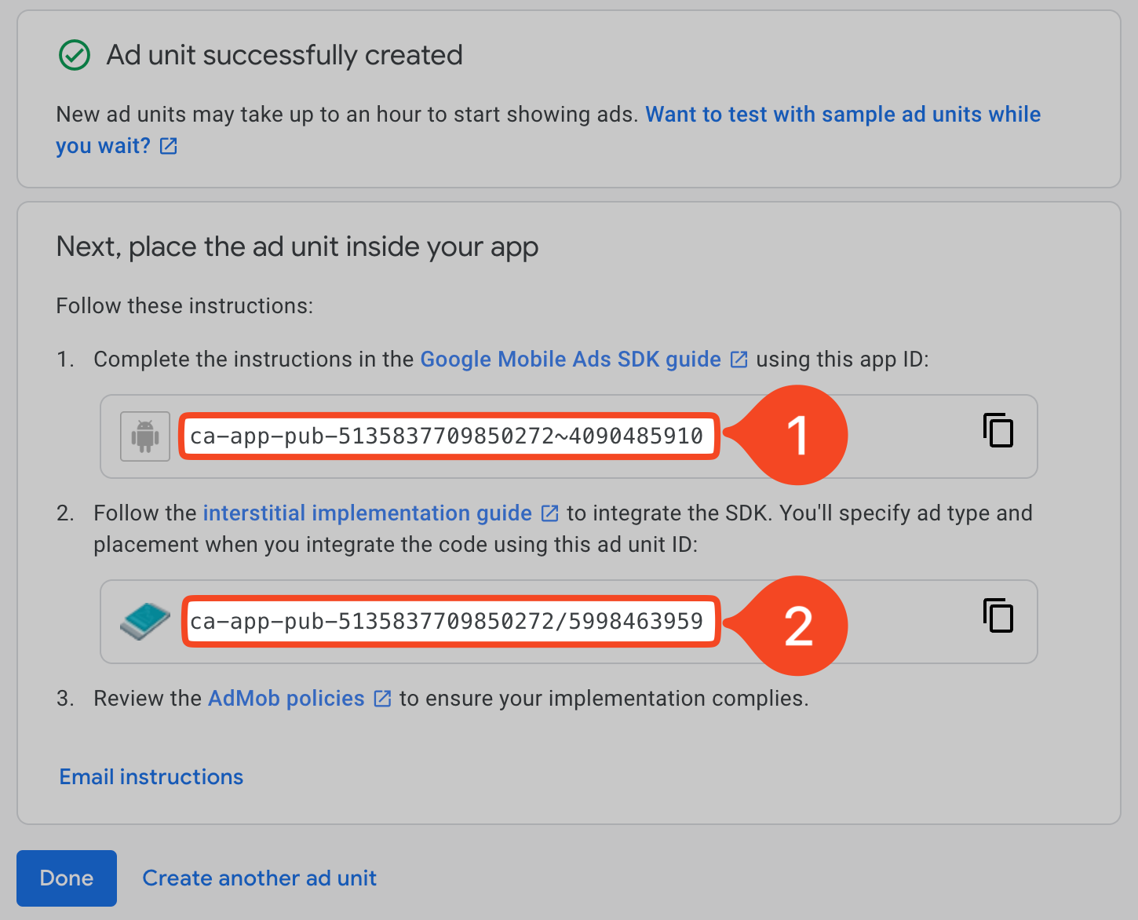The image size is (1138, 920).
Task: Open external-link icon beside SDK guide
Action: point(739,360)
